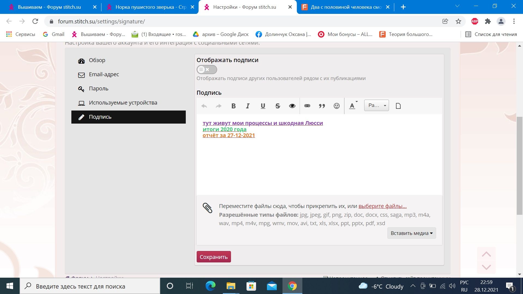Viewport: 523px width, 294px height.
Task: Expand the font size dropdown
Action: (376, 106)
